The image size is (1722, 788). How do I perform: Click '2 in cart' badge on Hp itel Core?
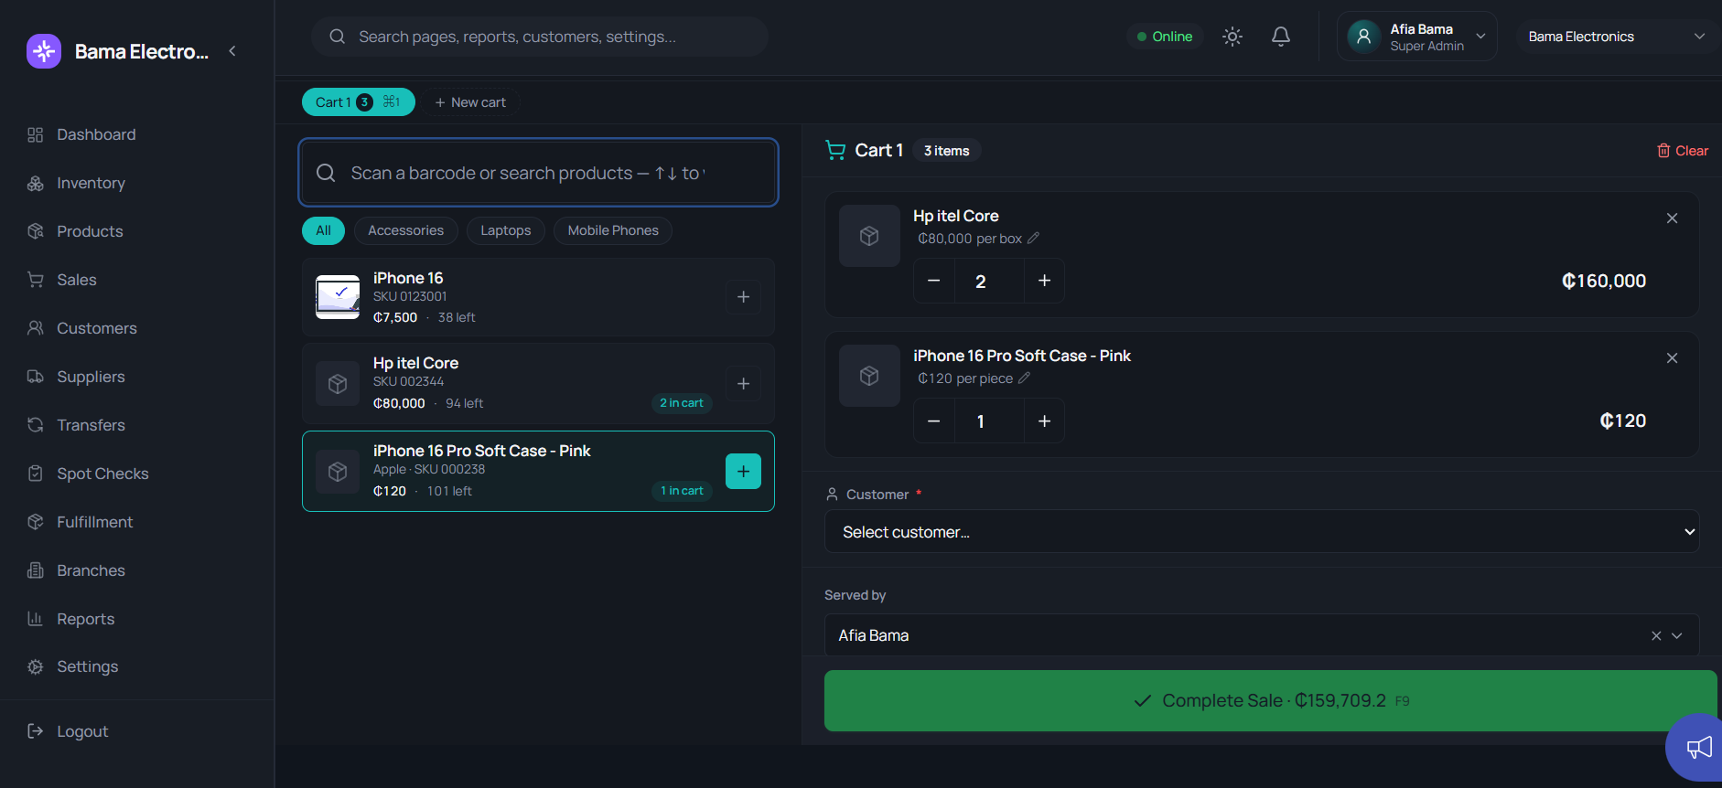(x=682, y=403)
